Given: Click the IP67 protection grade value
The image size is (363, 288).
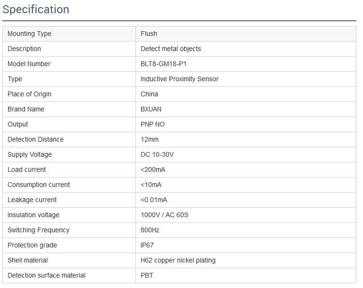Looking at the screenshot, I should coord(147,245).
